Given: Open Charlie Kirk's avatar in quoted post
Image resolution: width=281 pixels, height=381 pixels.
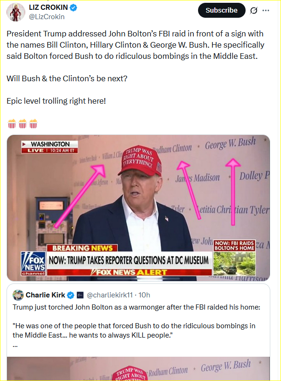Looking at the screenshot, I should [x=18, y=295].
